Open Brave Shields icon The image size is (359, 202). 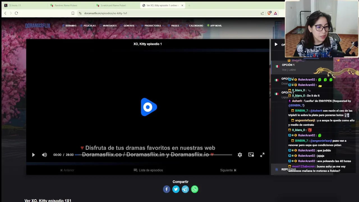pyautogui.click(x=269, y=13)
